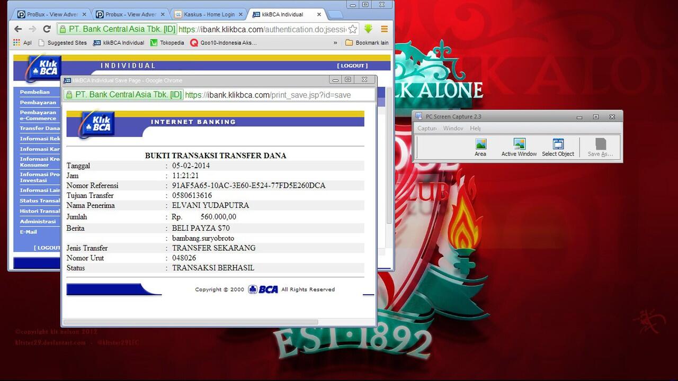Viewport: 678px width, 381px height.
Task: Click the Chrome reload page icon
Action: point(47,29)
